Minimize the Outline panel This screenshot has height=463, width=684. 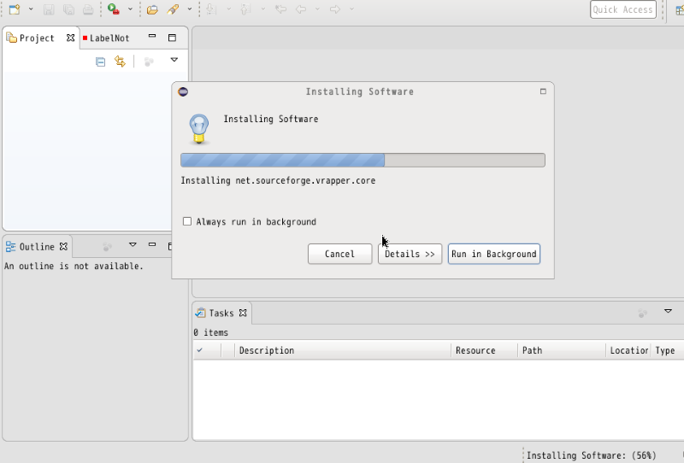click(152, 244)
